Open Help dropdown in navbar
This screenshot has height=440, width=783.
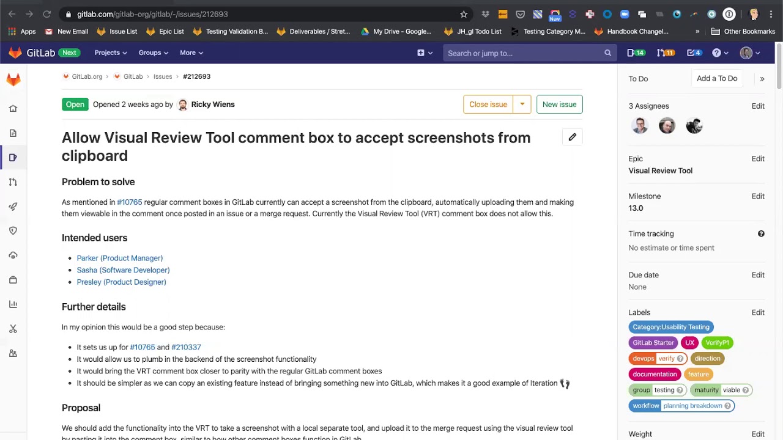[720, 53]
